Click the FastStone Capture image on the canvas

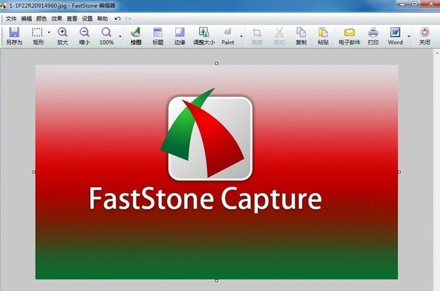(x=217, y=172)
